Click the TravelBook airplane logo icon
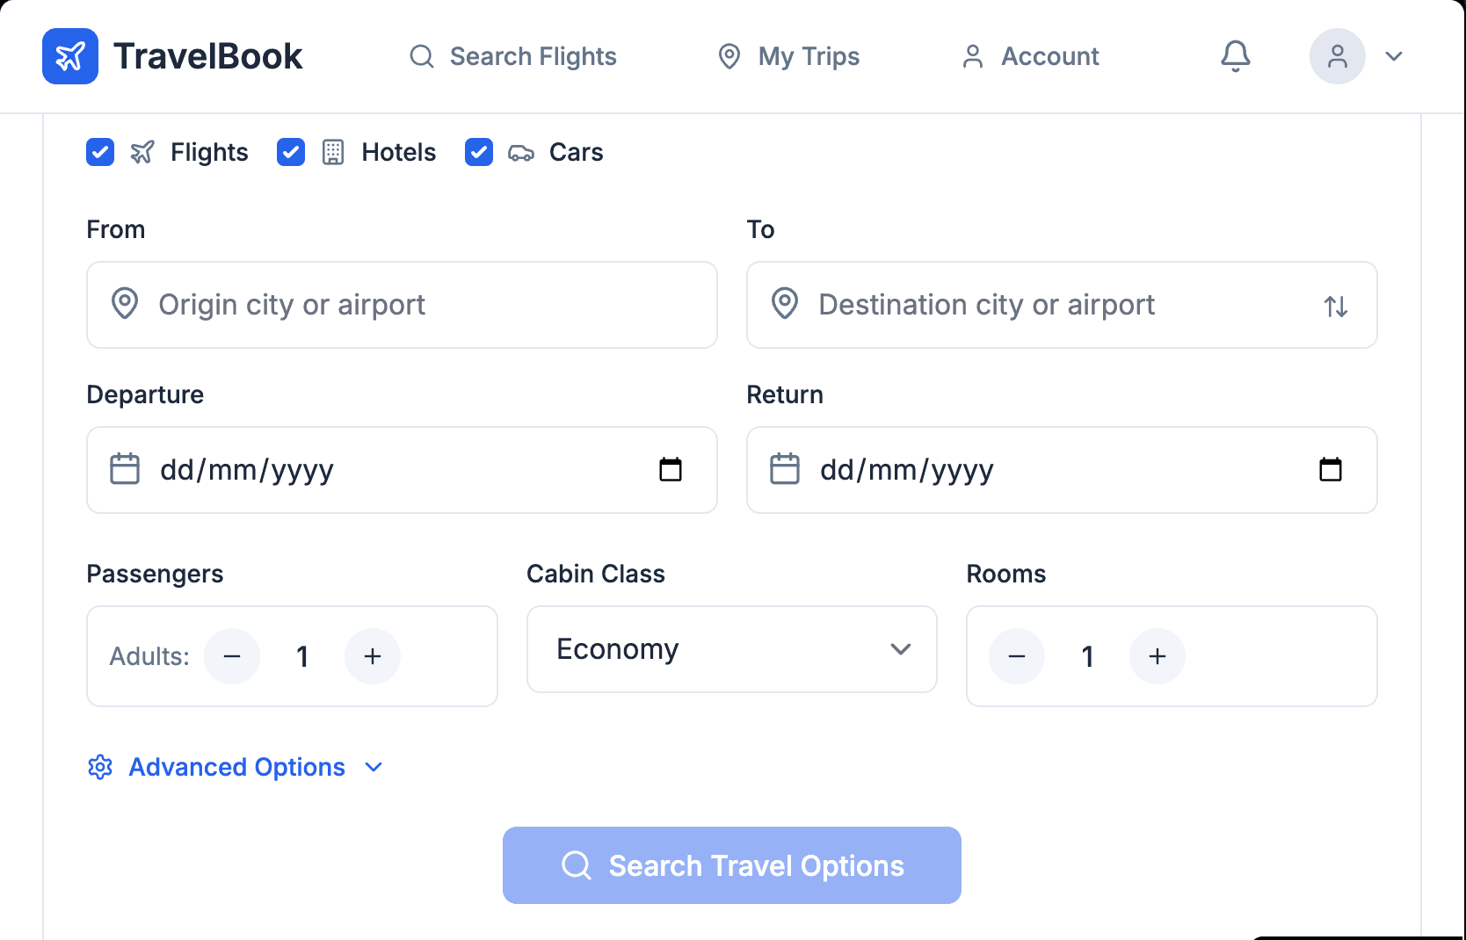The image size is (1466, 940). point(70,56)
